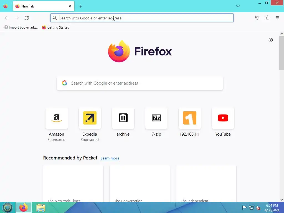
Task: Click the page's Google search box
Action: (x=140, y=83)
